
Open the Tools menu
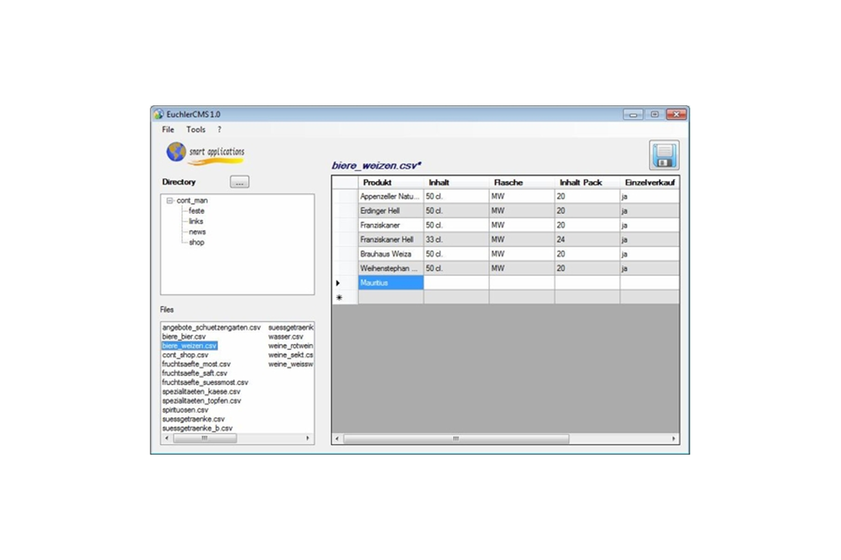tap(196, 129)
